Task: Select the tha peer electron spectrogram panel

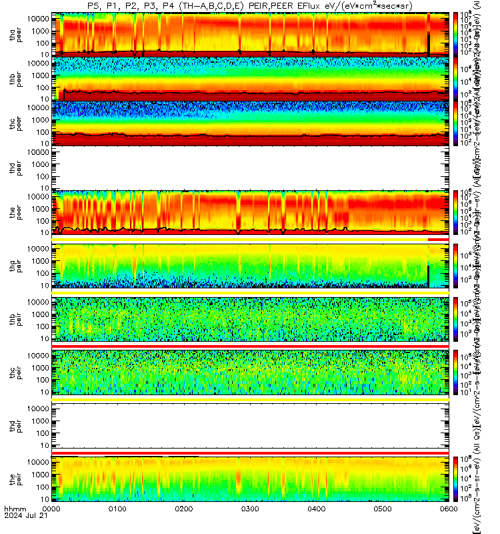Action: [x=251, y=35]
